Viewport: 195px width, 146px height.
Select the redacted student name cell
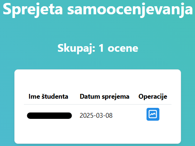[49, 116]
